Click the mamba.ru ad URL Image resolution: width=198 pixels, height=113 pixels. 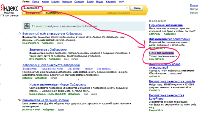154,90
